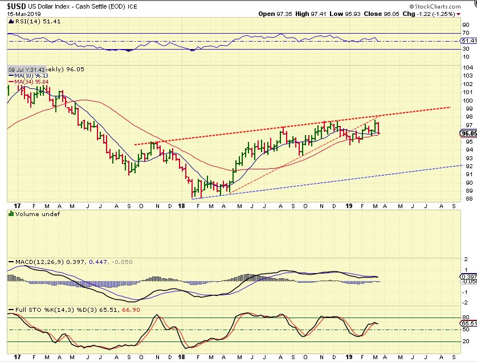Click the Volume panel legend icon

pos(10,214)
